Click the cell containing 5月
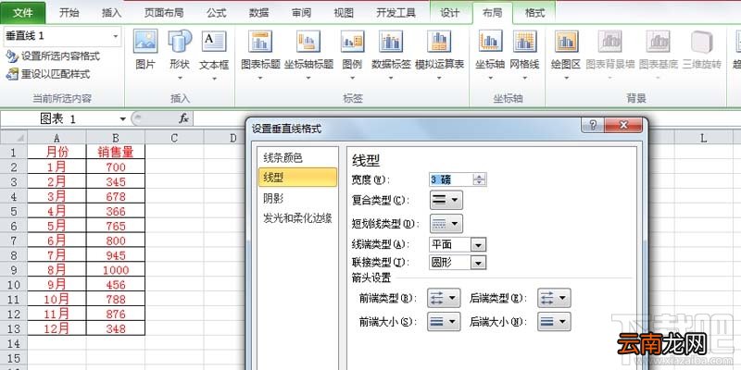Viewport: 741px width, 370px height. click(x=57, y=226)
